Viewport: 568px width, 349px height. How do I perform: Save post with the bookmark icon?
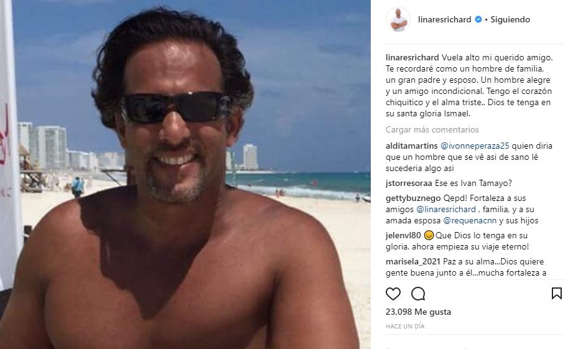tap(556, 293)
